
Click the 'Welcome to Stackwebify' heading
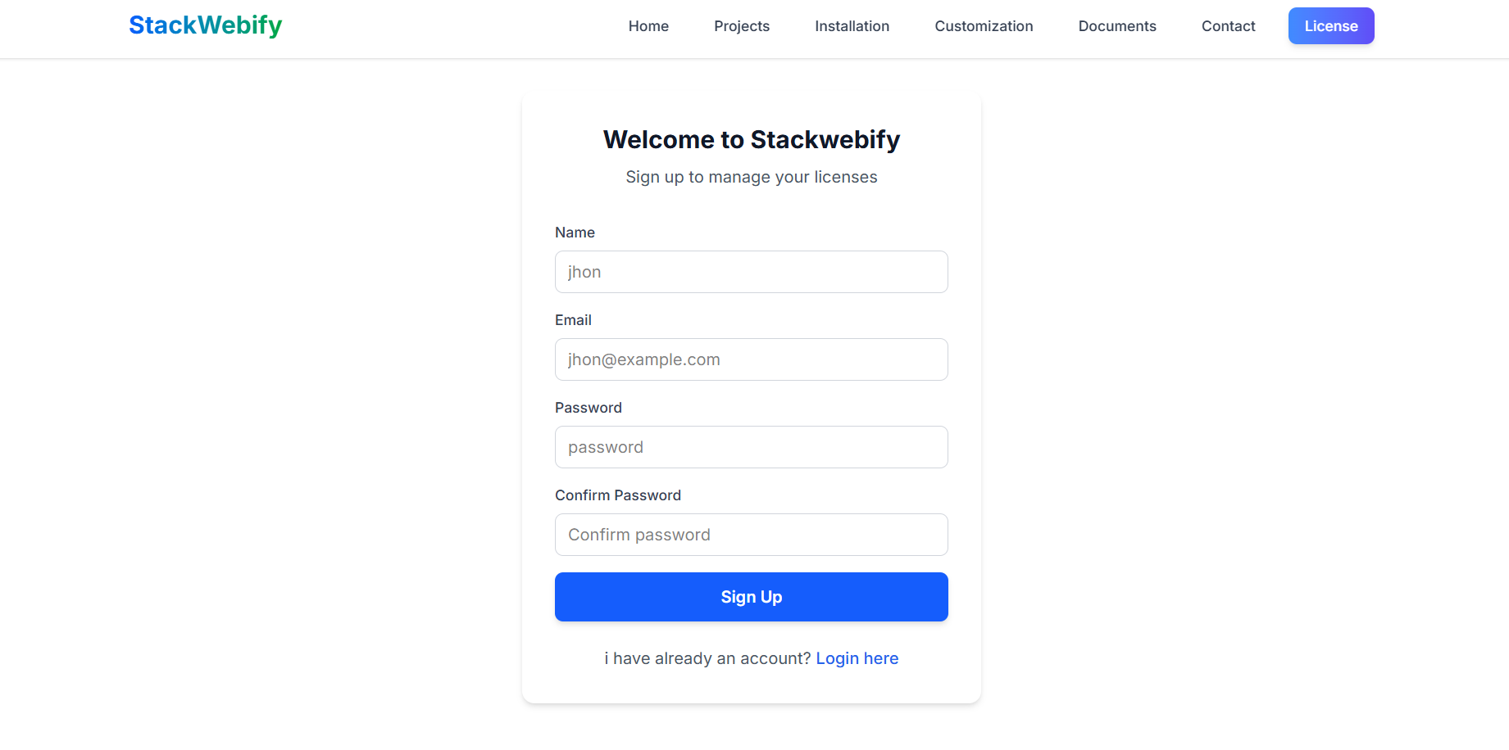click(x=751, y=140)
